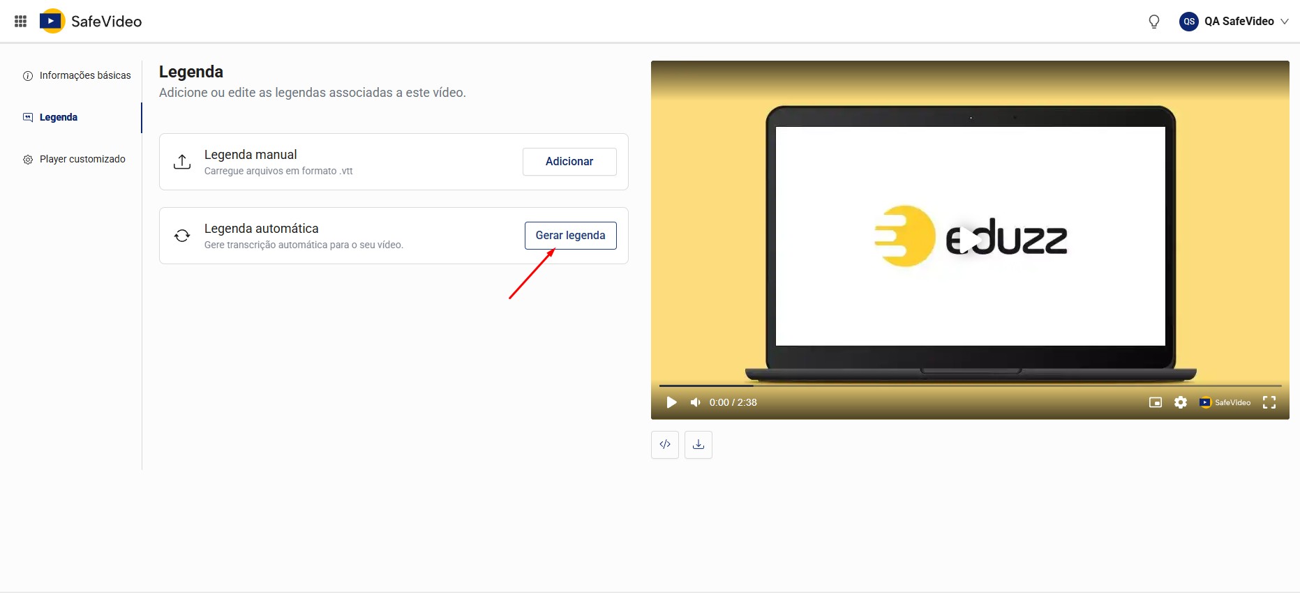This screenshot has width=1300, height=594.
Task: Click the sync icon beside Legenda automática
Action: [x=182, y=236]
